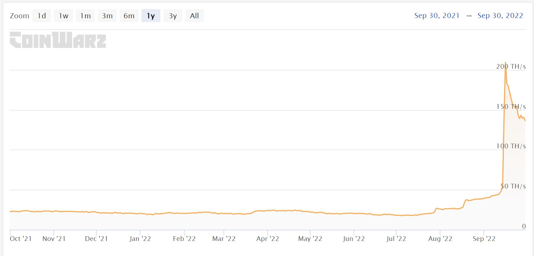Click the '150 TH/s' y-axis label
Image resolution: width=534 pixels, height=256 pixels.
511,106
